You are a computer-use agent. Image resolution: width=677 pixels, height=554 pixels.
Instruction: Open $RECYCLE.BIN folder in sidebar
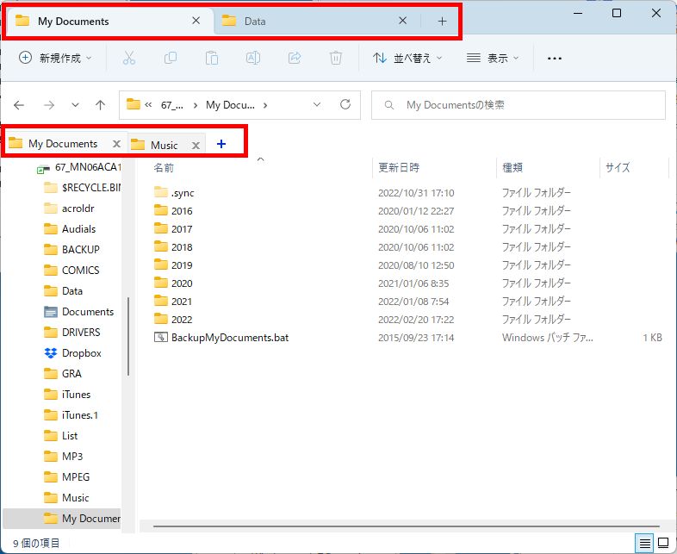[x=83, y=188]
